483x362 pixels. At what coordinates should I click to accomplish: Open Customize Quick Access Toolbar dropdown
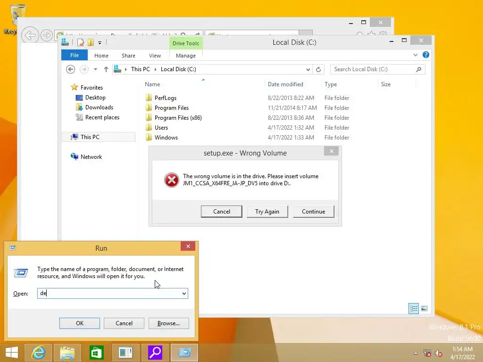(x=100, y=43)
